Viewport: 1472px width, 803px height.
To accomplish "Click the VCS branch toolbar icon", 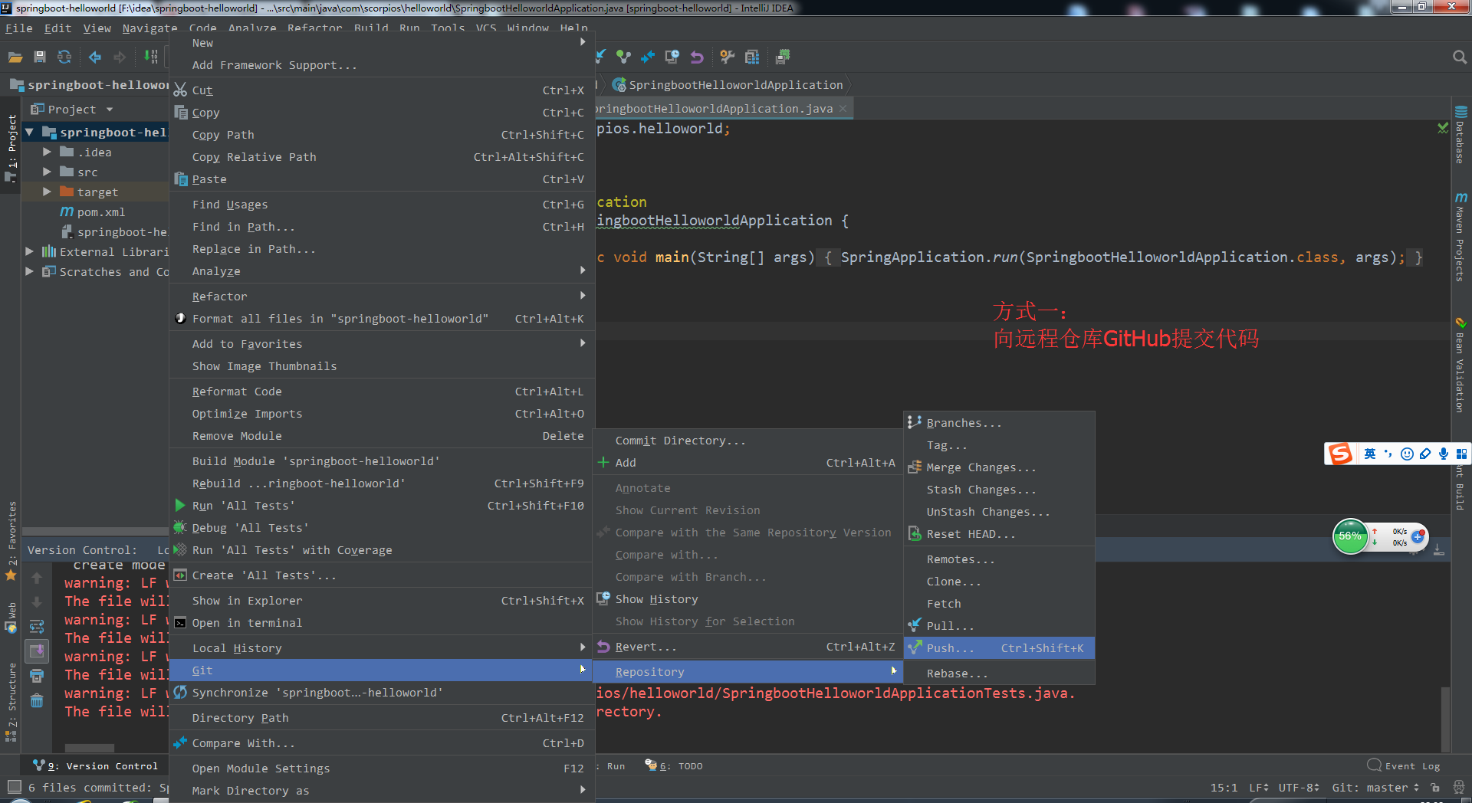I will pyautogui.click(x=623, y=57).
